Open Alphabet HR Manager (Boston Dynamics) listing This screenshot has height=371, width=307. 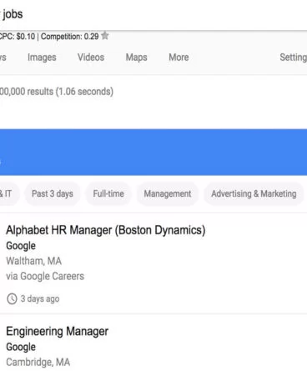106,230
